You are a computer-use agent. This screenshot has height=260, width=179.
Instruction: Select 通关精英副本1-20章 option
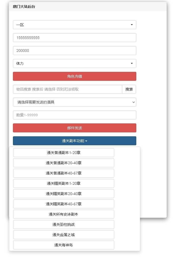tap(63, 183)
